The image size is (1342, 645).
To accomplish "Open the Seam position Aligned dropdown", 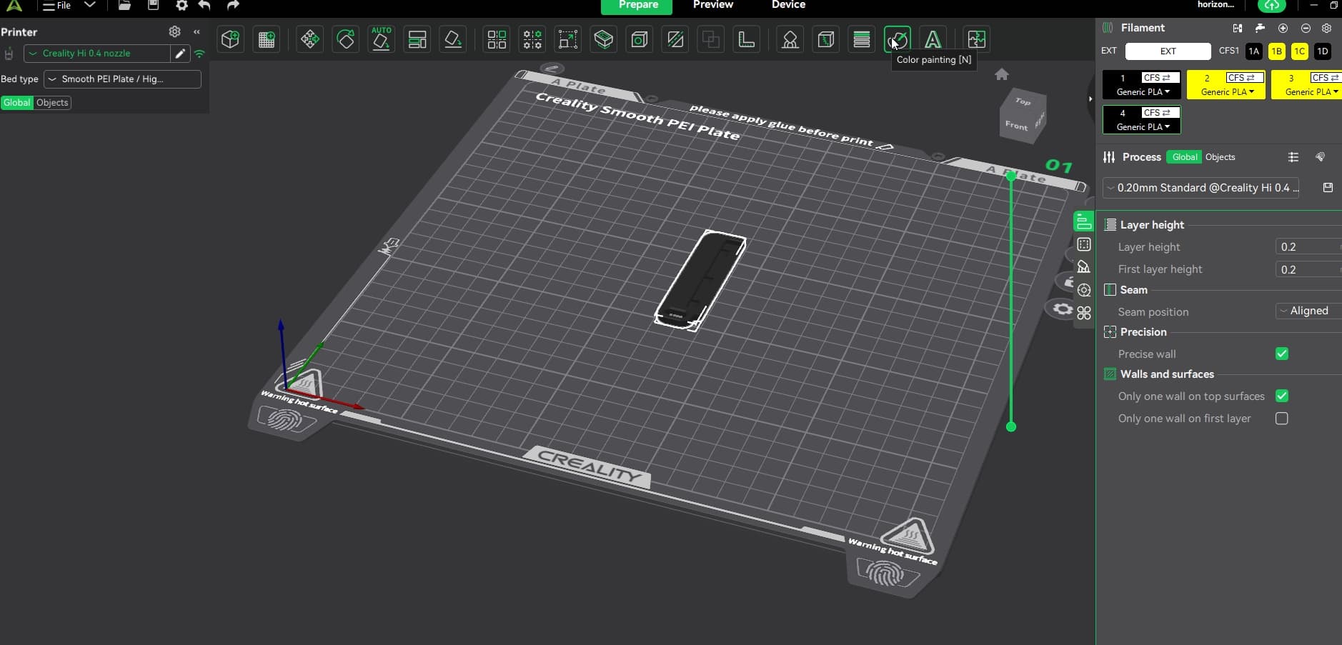I will [x=1308, y=311].
